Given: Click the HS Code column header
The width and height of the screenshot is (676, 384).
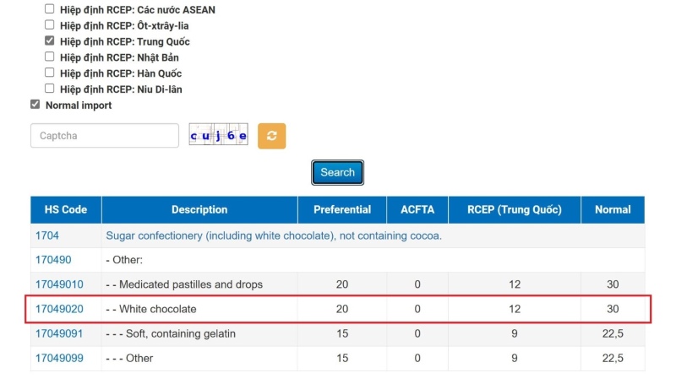Looking at the screenshot, I should 66,210.
